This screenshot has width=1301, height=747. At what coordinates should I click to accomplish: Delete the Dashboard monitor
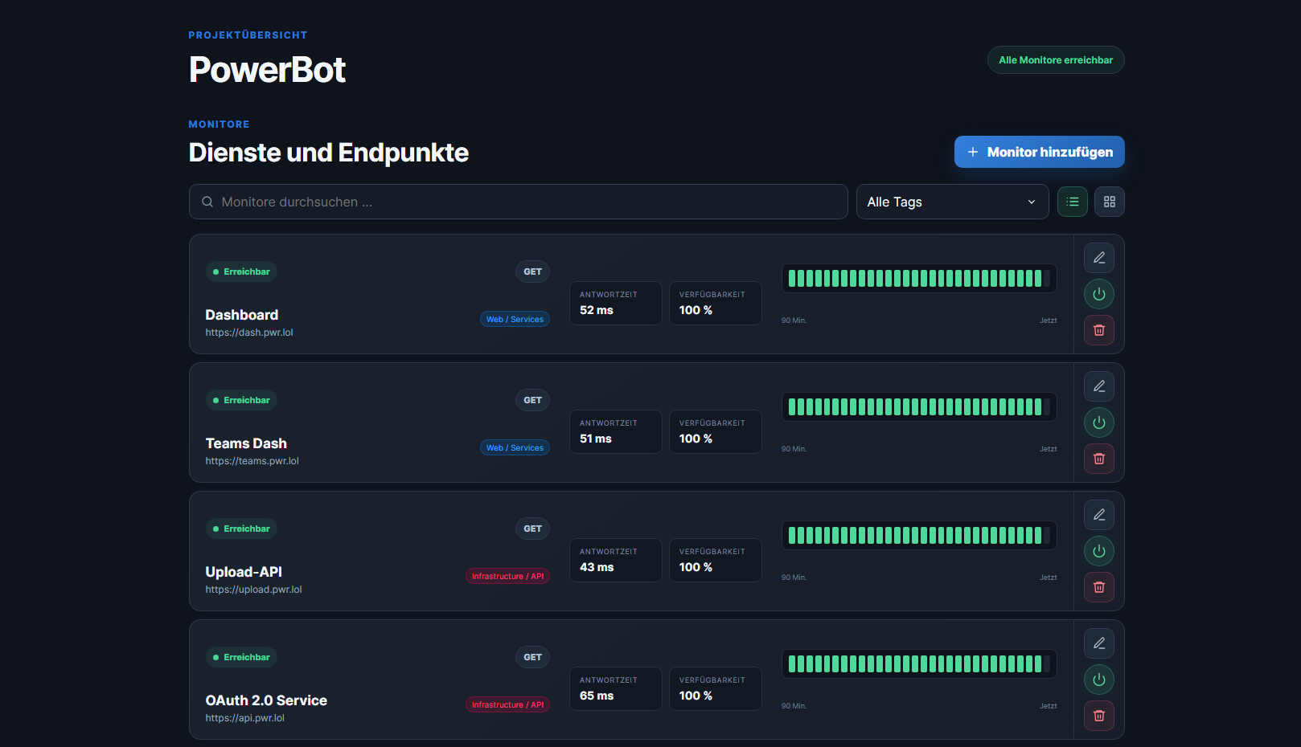pyautogui.click(x=1098, y=330)
